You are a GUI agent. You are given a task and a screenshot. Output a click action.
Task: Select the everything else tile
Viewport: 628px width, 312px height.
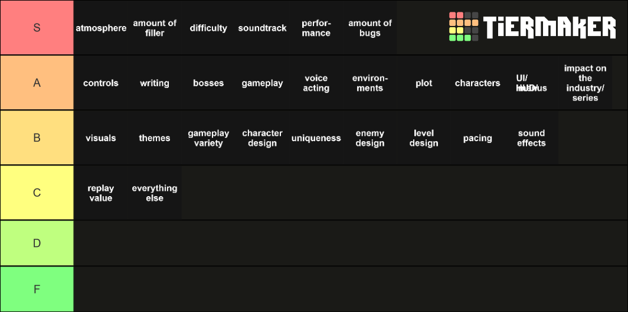coord(155,193)
